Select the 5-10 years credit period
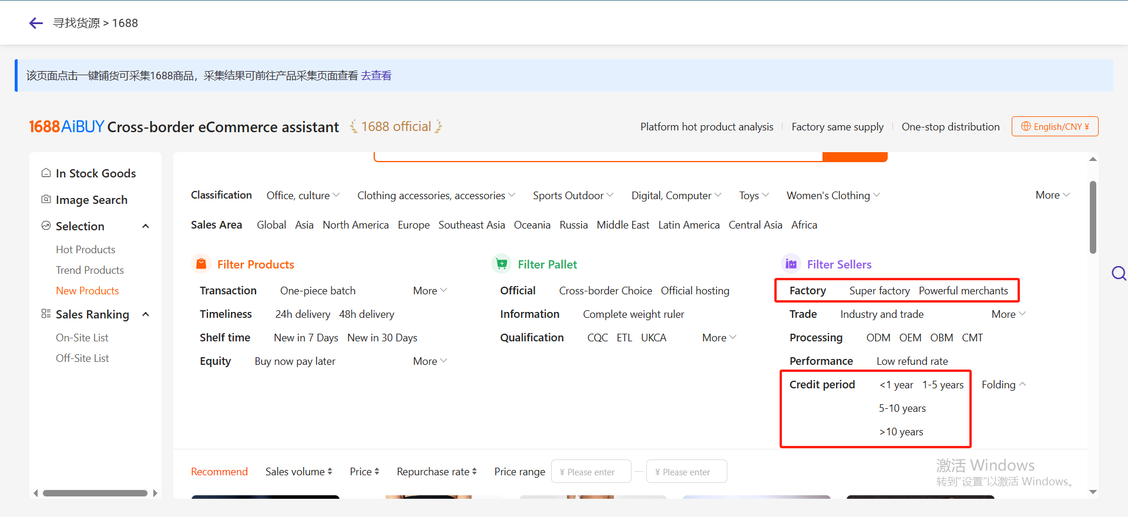 [902, 408]
